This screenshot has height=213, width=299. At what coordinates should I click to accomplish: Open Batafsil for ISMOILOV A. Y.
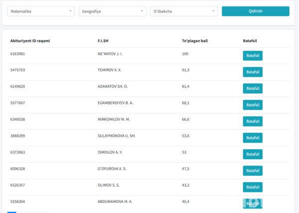pos(253,154)
